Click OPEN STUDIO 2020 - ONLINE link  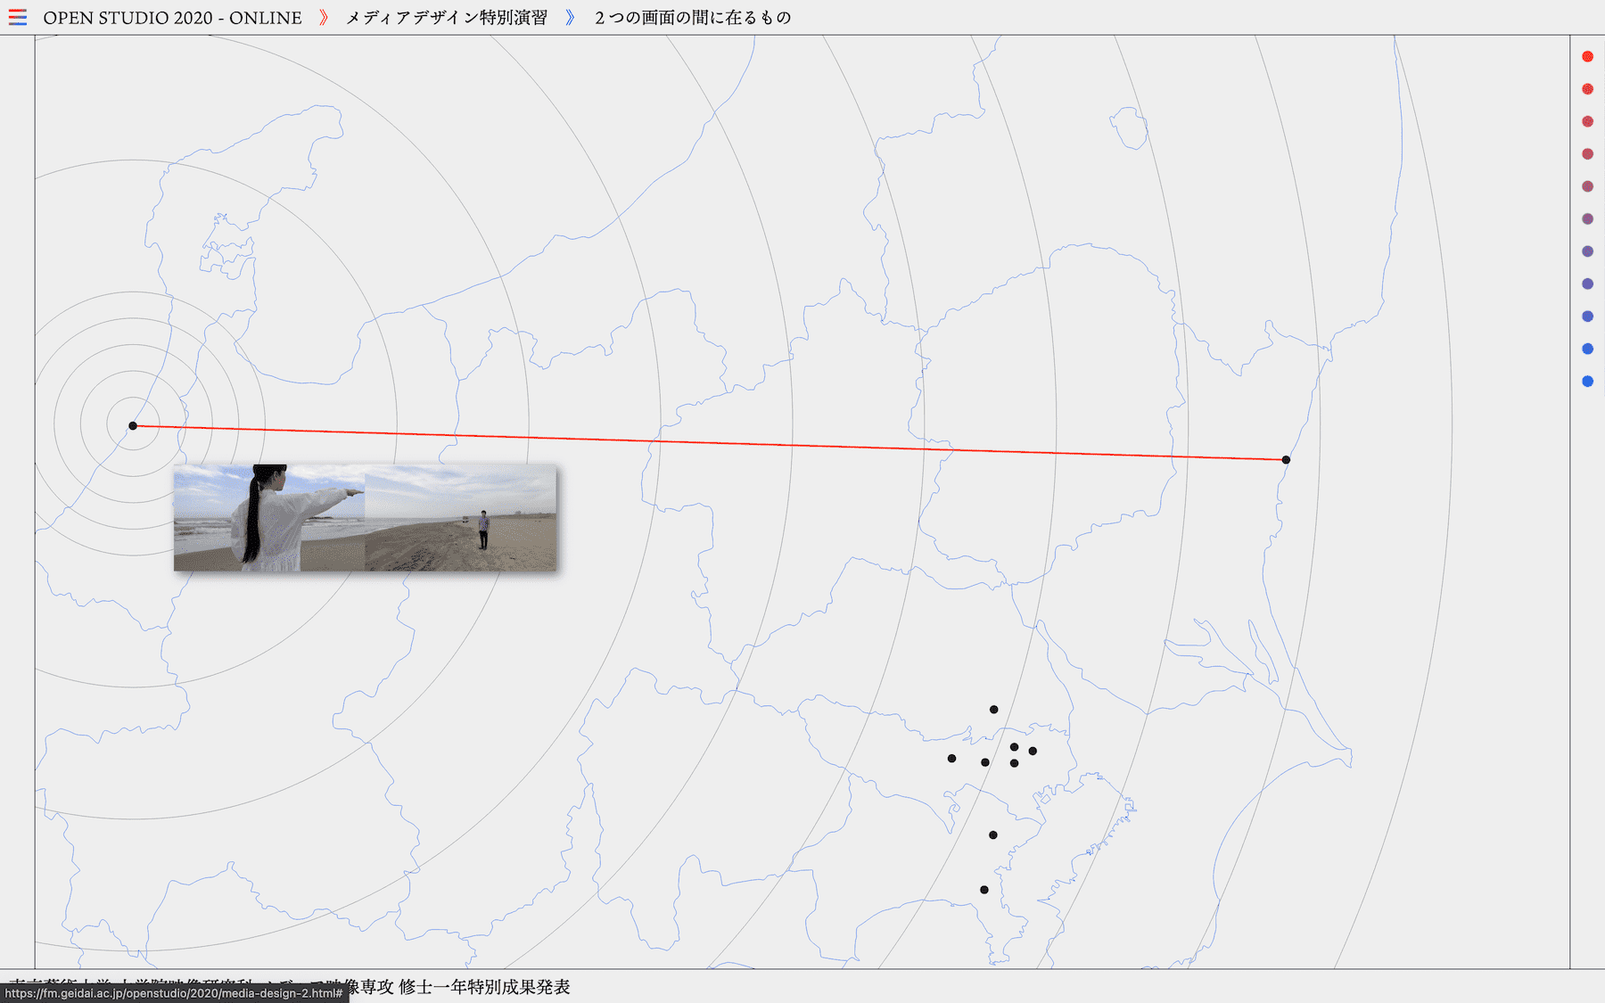point(172,18)
